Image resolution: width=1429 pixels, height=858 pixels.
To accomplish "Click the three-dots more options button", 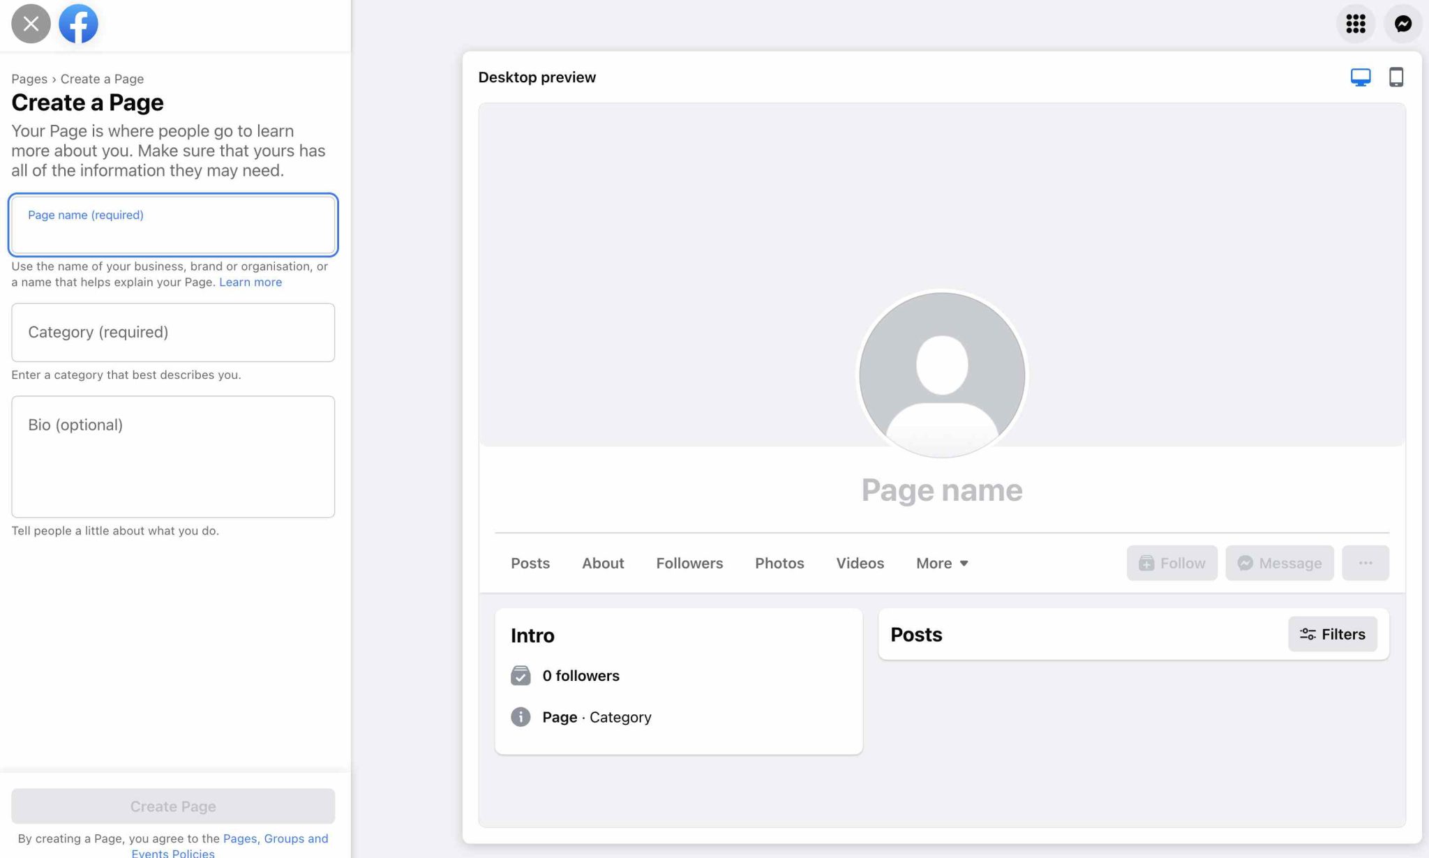I will (x=1365, y=563).
